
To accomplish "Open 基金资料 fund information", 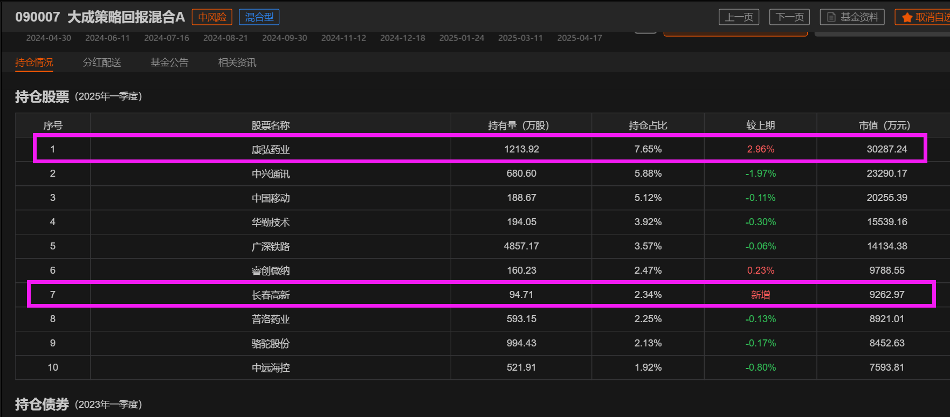I will (852, 17).
